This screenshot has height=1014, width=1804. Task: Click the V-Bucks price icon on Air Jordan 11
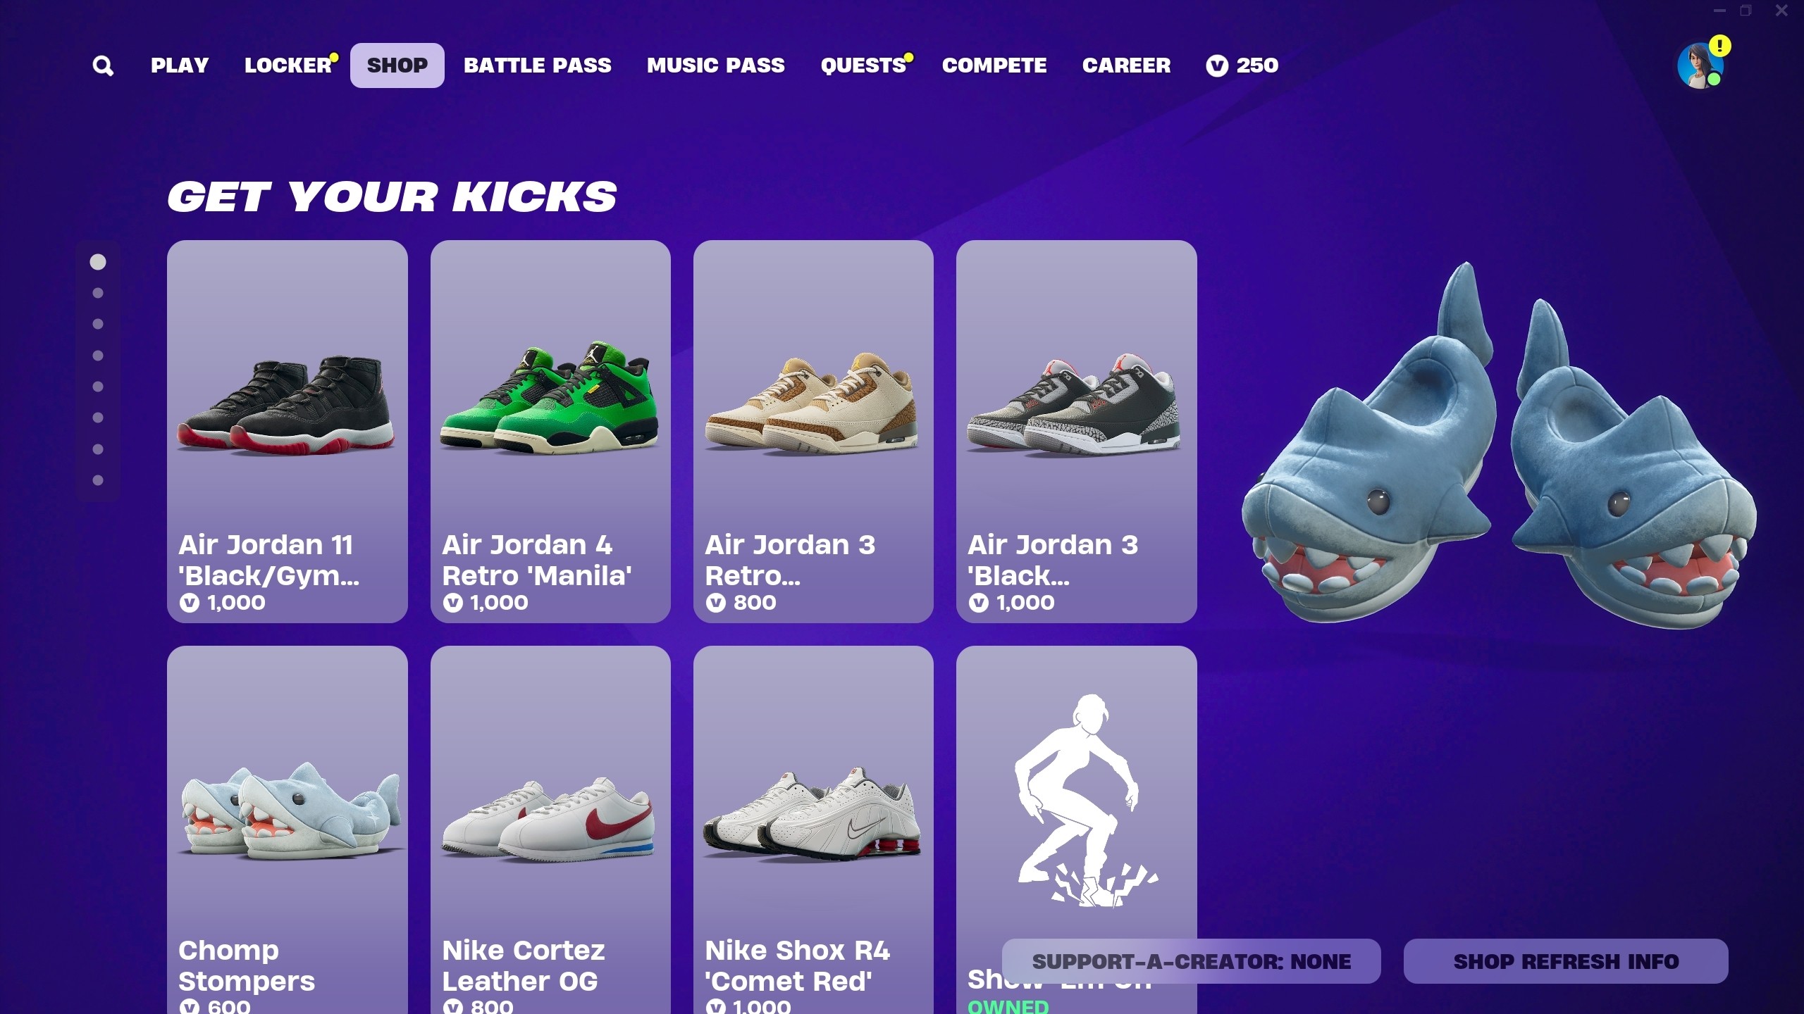190,603
